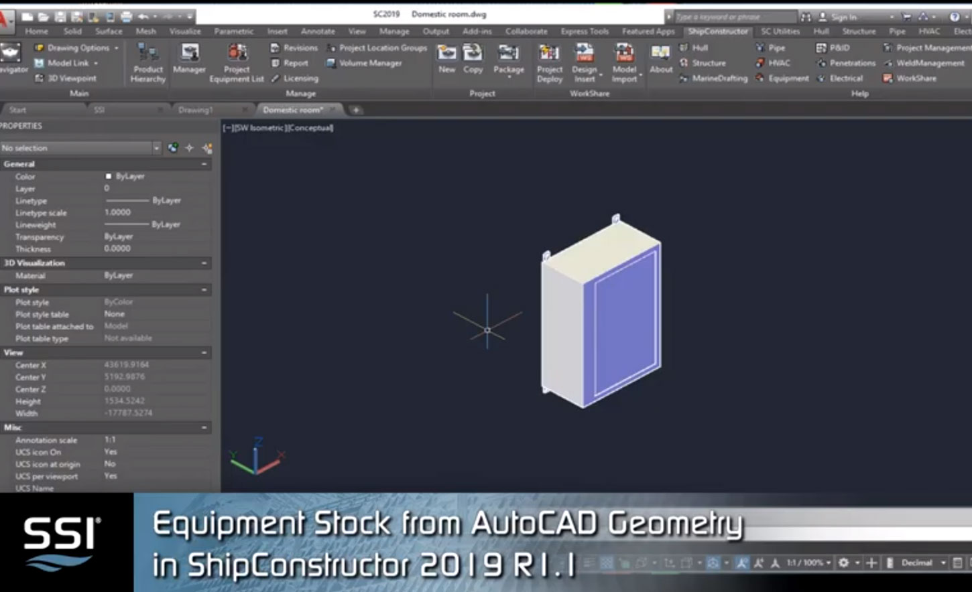Open Project Equipment List
Viewport: 972px width, 592px height.
click(237, 61)
